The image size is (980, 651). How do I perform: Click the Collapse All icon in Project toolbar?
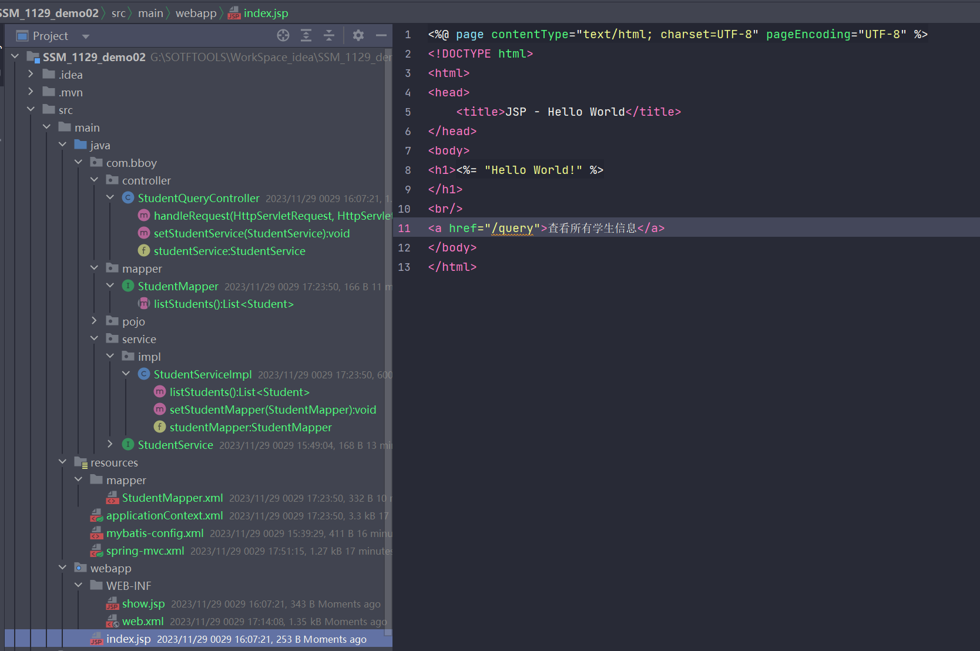(329, 35)
